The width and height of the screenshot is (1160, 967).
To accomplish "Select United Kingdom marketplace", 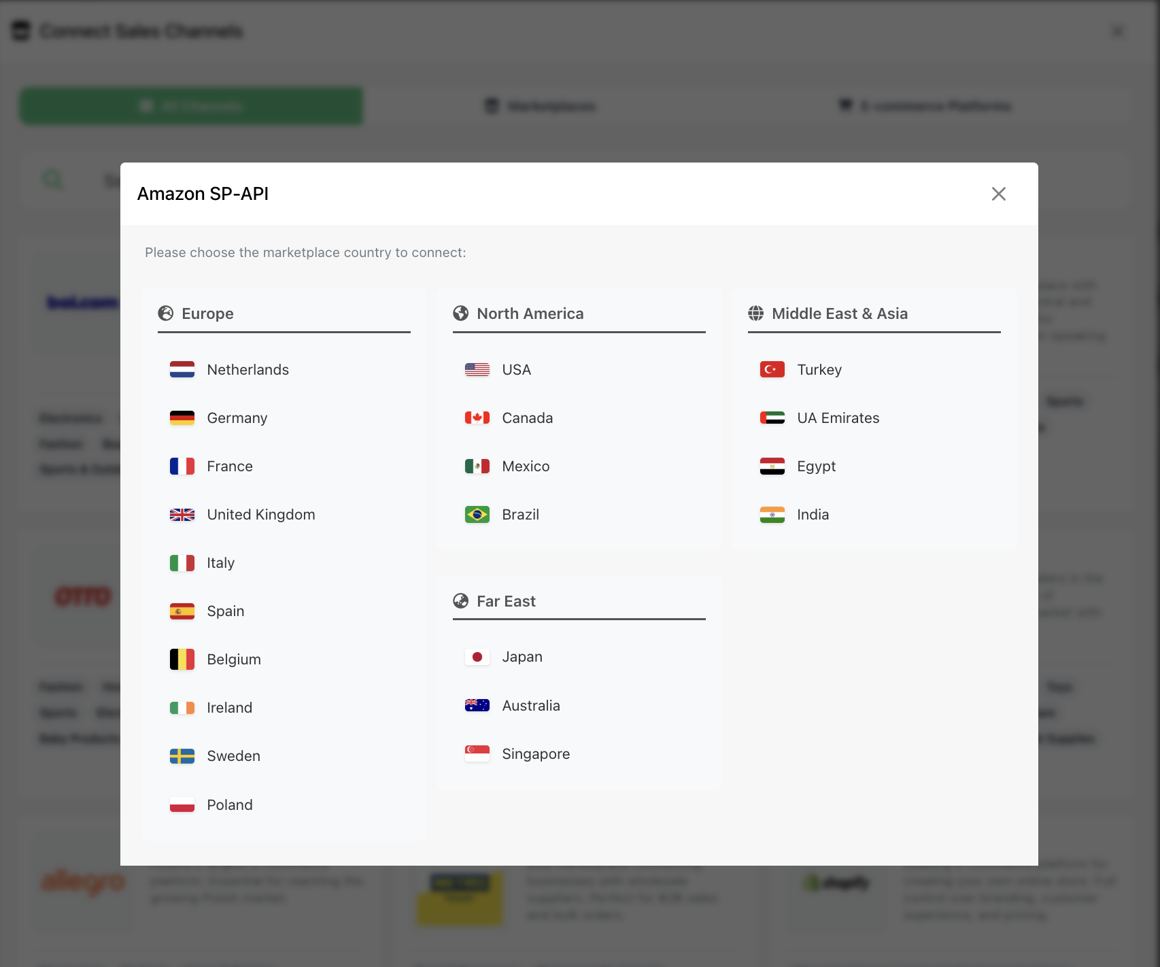I will (x=260, y=515).
